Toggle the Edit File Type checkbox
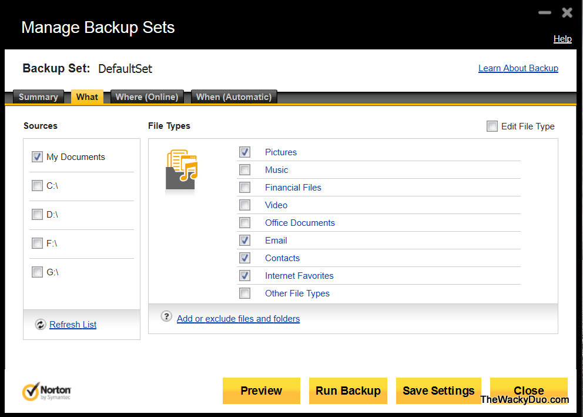 pos(492,126)
